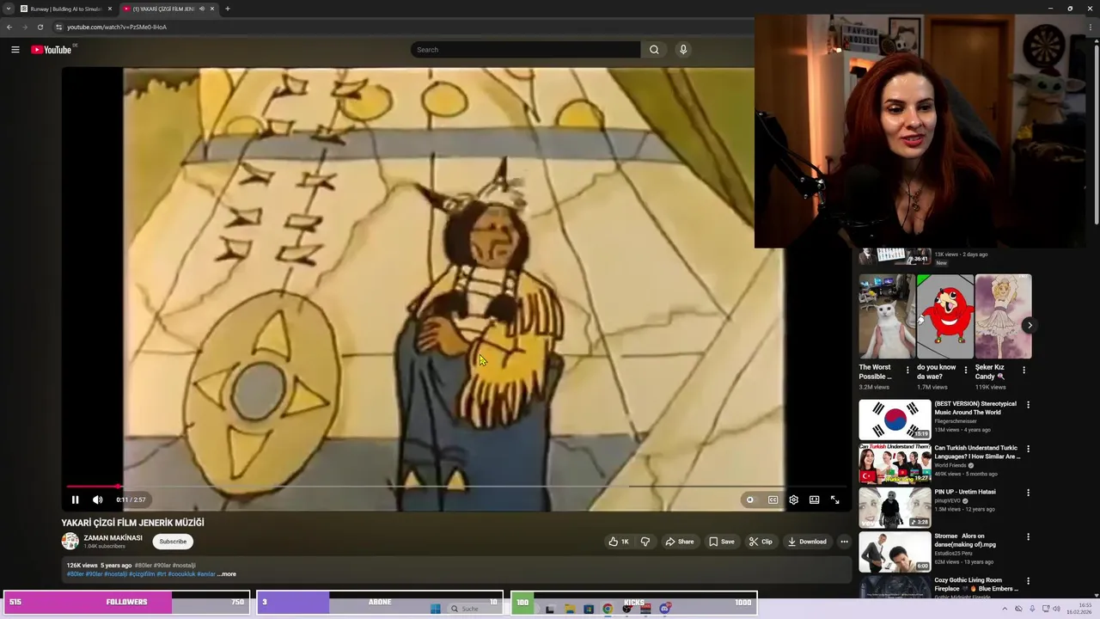Open the tab search dropdown arrow
This screenshot has height=619, width=1100.
tap(8, 9)
